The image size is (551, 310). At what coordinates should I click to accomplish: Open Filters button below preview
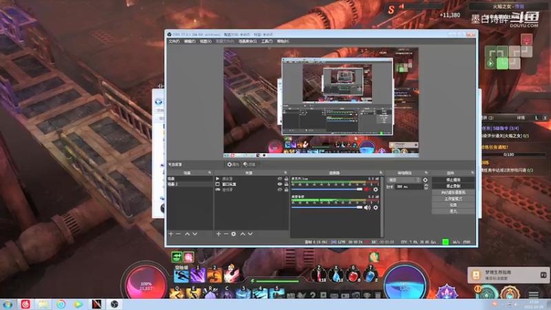pos(249,165)
